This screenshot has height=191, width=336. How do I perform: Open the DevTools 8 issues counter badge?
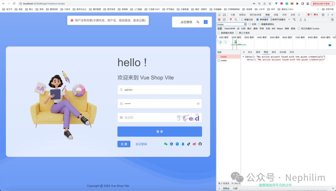pyautogui.click(x=316, y=15)
